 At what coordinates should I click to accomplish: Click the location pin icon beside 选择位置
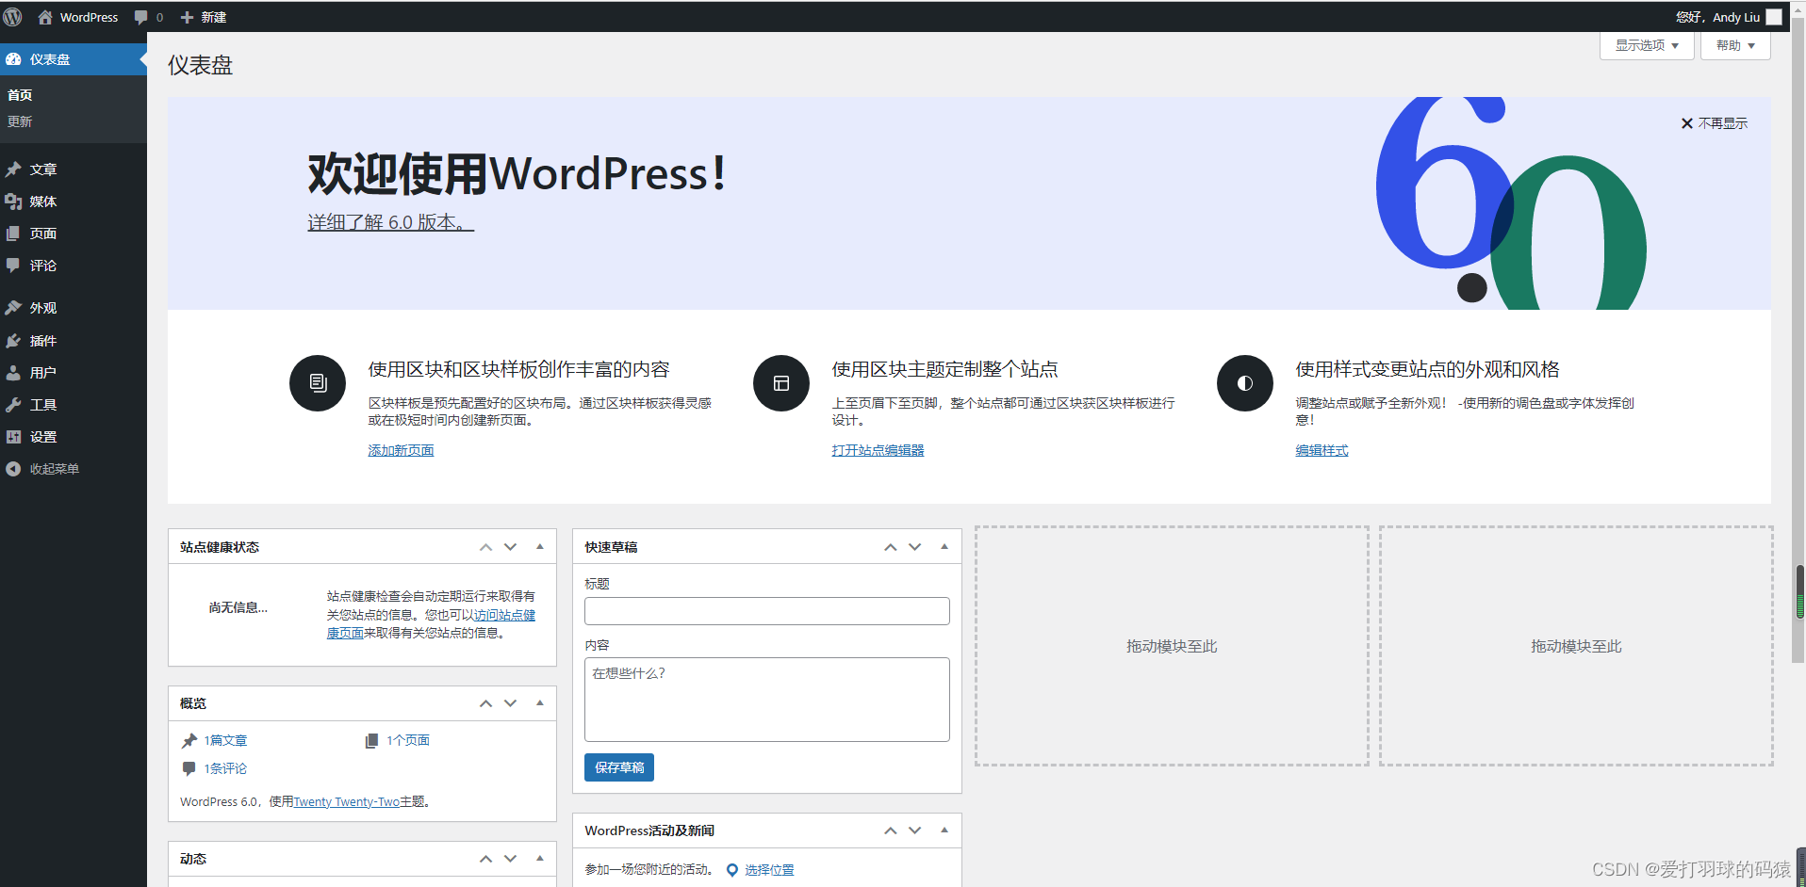tap(732, 870)
